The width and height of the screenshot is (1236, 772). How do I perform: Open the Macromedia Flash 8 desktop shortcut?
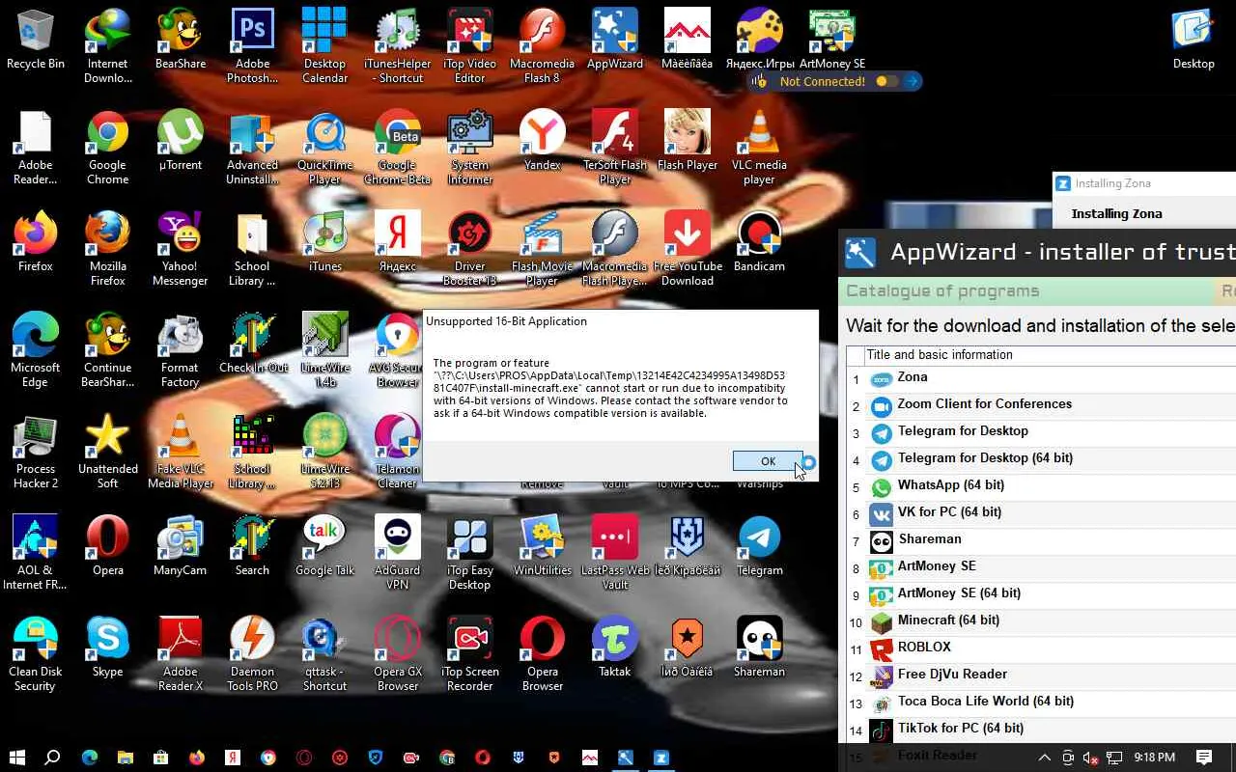pos(543,46)
